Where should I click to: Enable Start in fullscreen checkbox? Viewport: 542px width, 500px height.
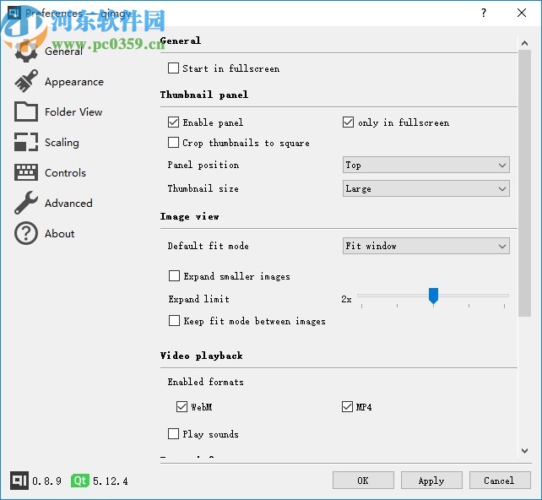(173, 68)
